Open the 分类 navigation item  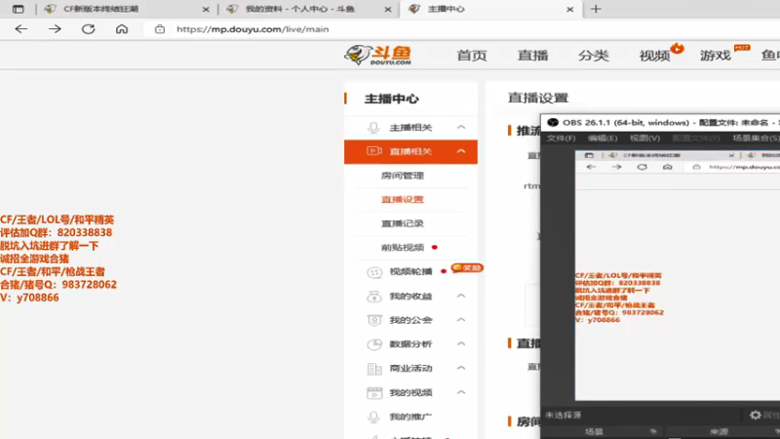tap(593, 56)
